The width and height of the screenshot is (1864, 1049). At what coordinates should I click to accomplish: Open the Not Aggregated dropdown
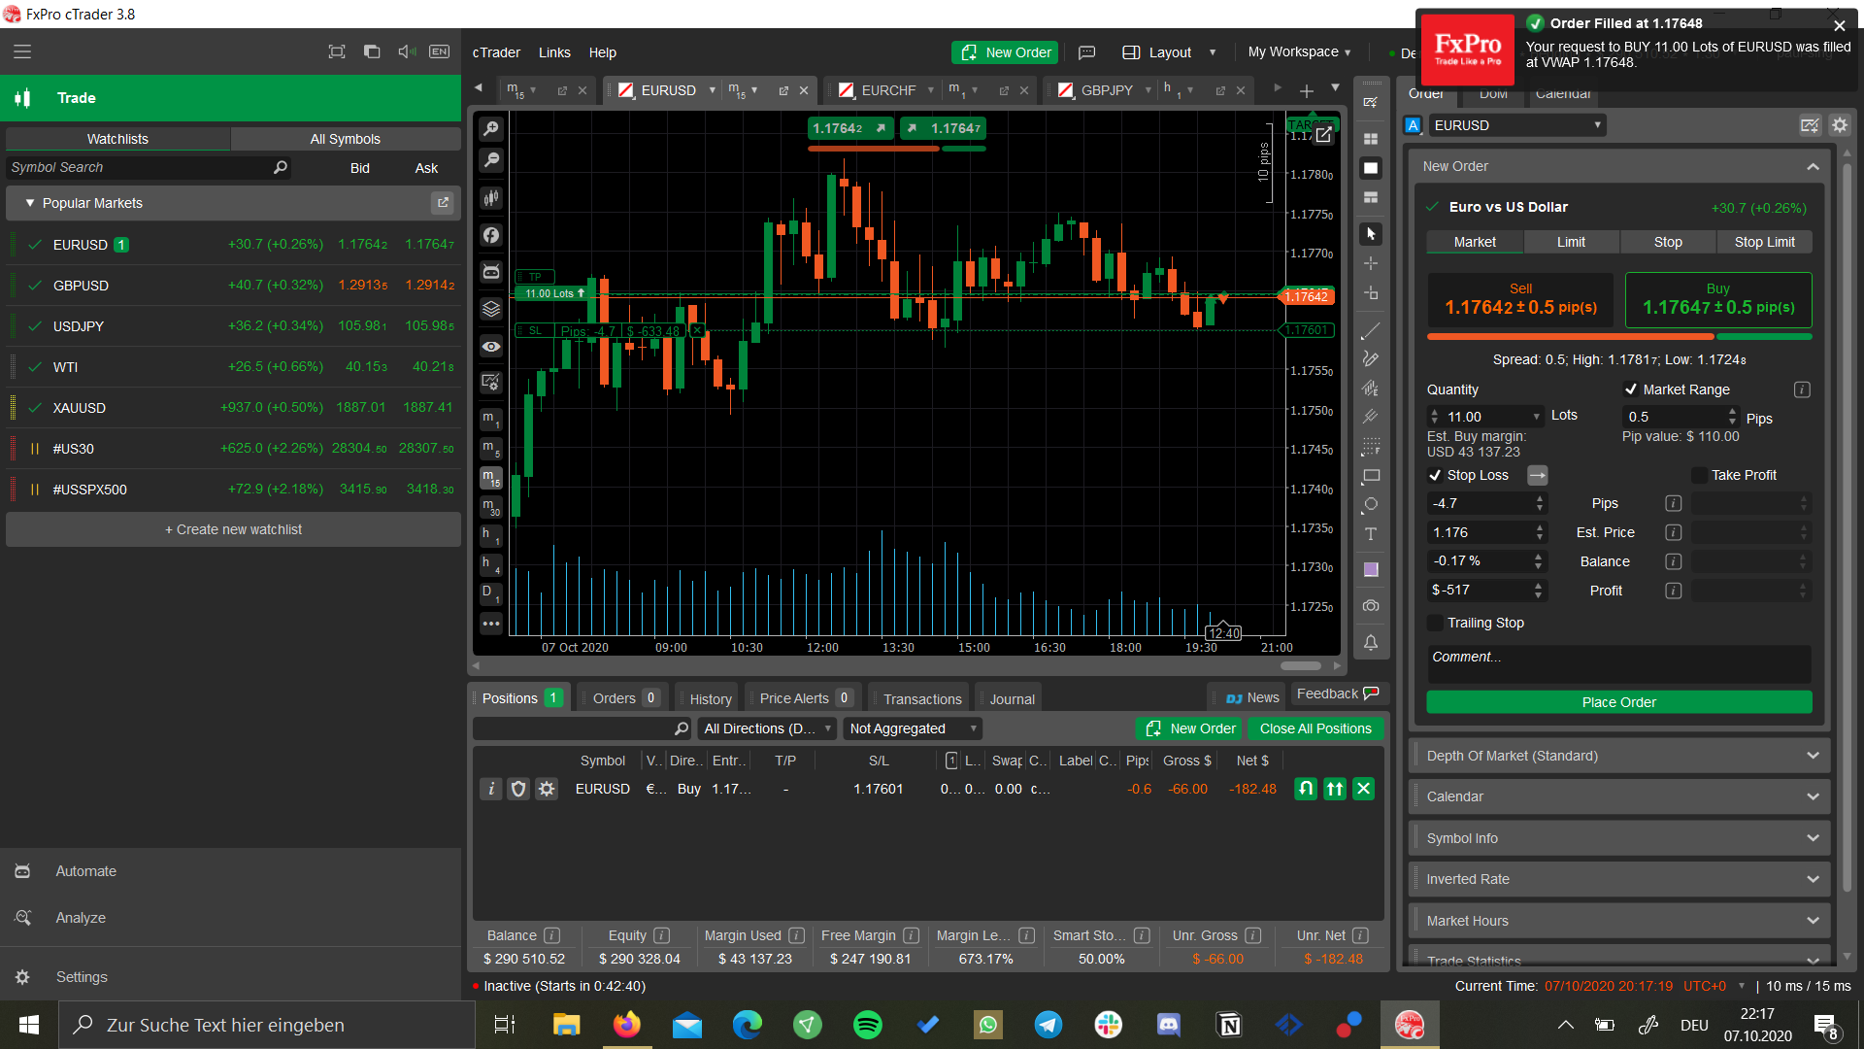[912, 728]
